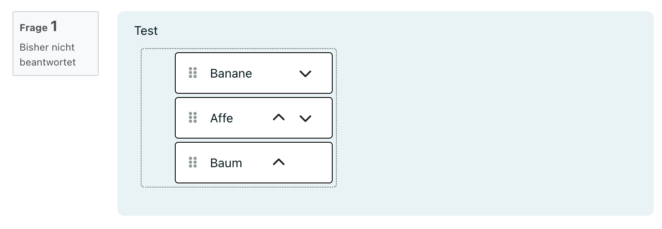
Task: Grab the drag handle next to Banane
Action: click(193, 73)
